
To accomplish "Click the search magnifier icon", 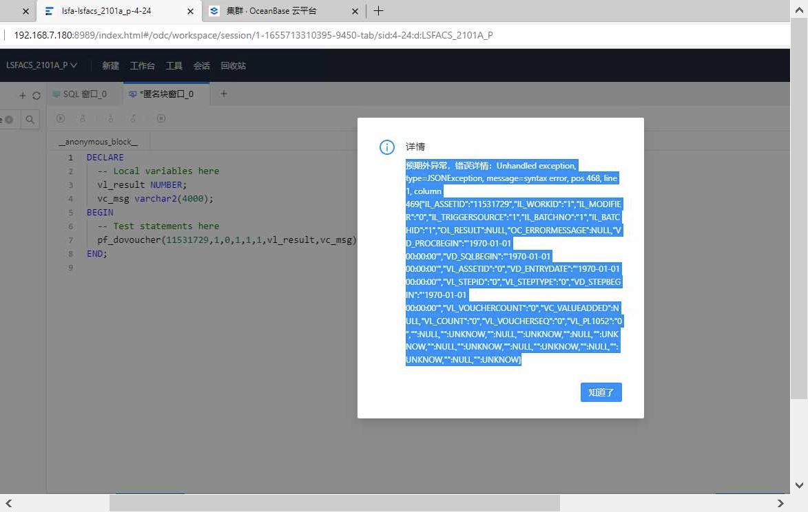I will tap(30, 120).
